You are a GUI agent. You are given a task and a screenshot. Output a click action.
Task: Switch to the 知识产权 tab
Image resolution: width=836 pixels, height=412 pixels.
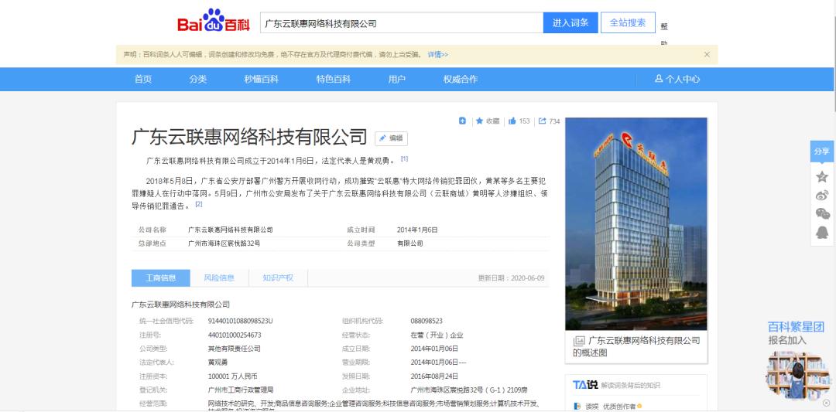coord(278,278)
